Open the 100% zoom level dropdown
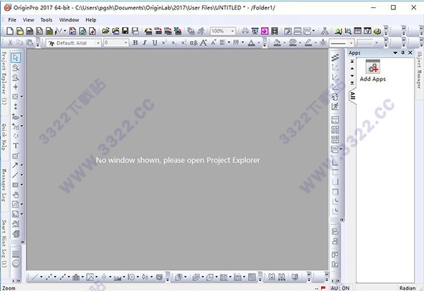The height and width of the screenshot is (291, 424). (232, 31)
